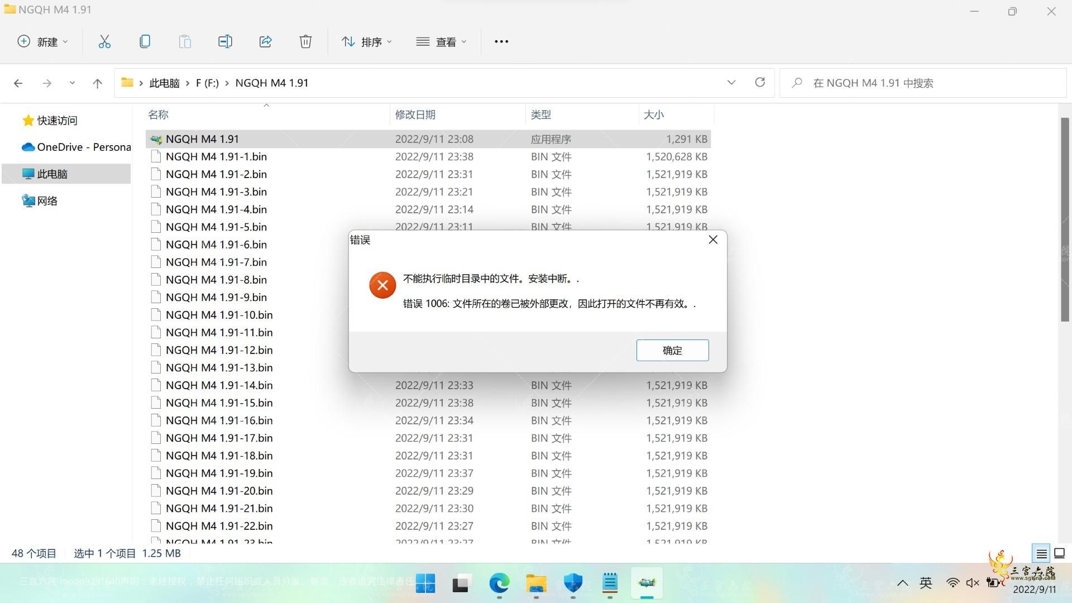Click the 英 input language indicator
The height and width of the screenshot is (603, 1072).
[x=926, y=583]
